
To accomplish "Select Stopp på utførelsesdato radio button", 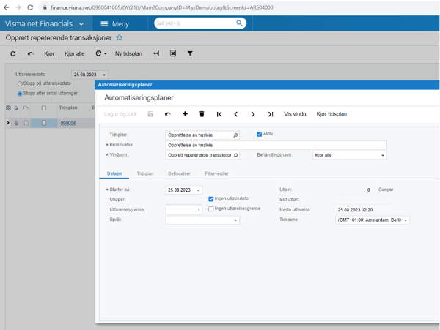I will point(20,83).
